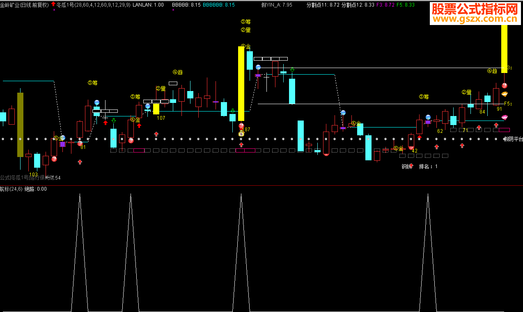The image size is (523, 312).
Task: Click the 103 number at lower left
Action: [x=33, y=175]
